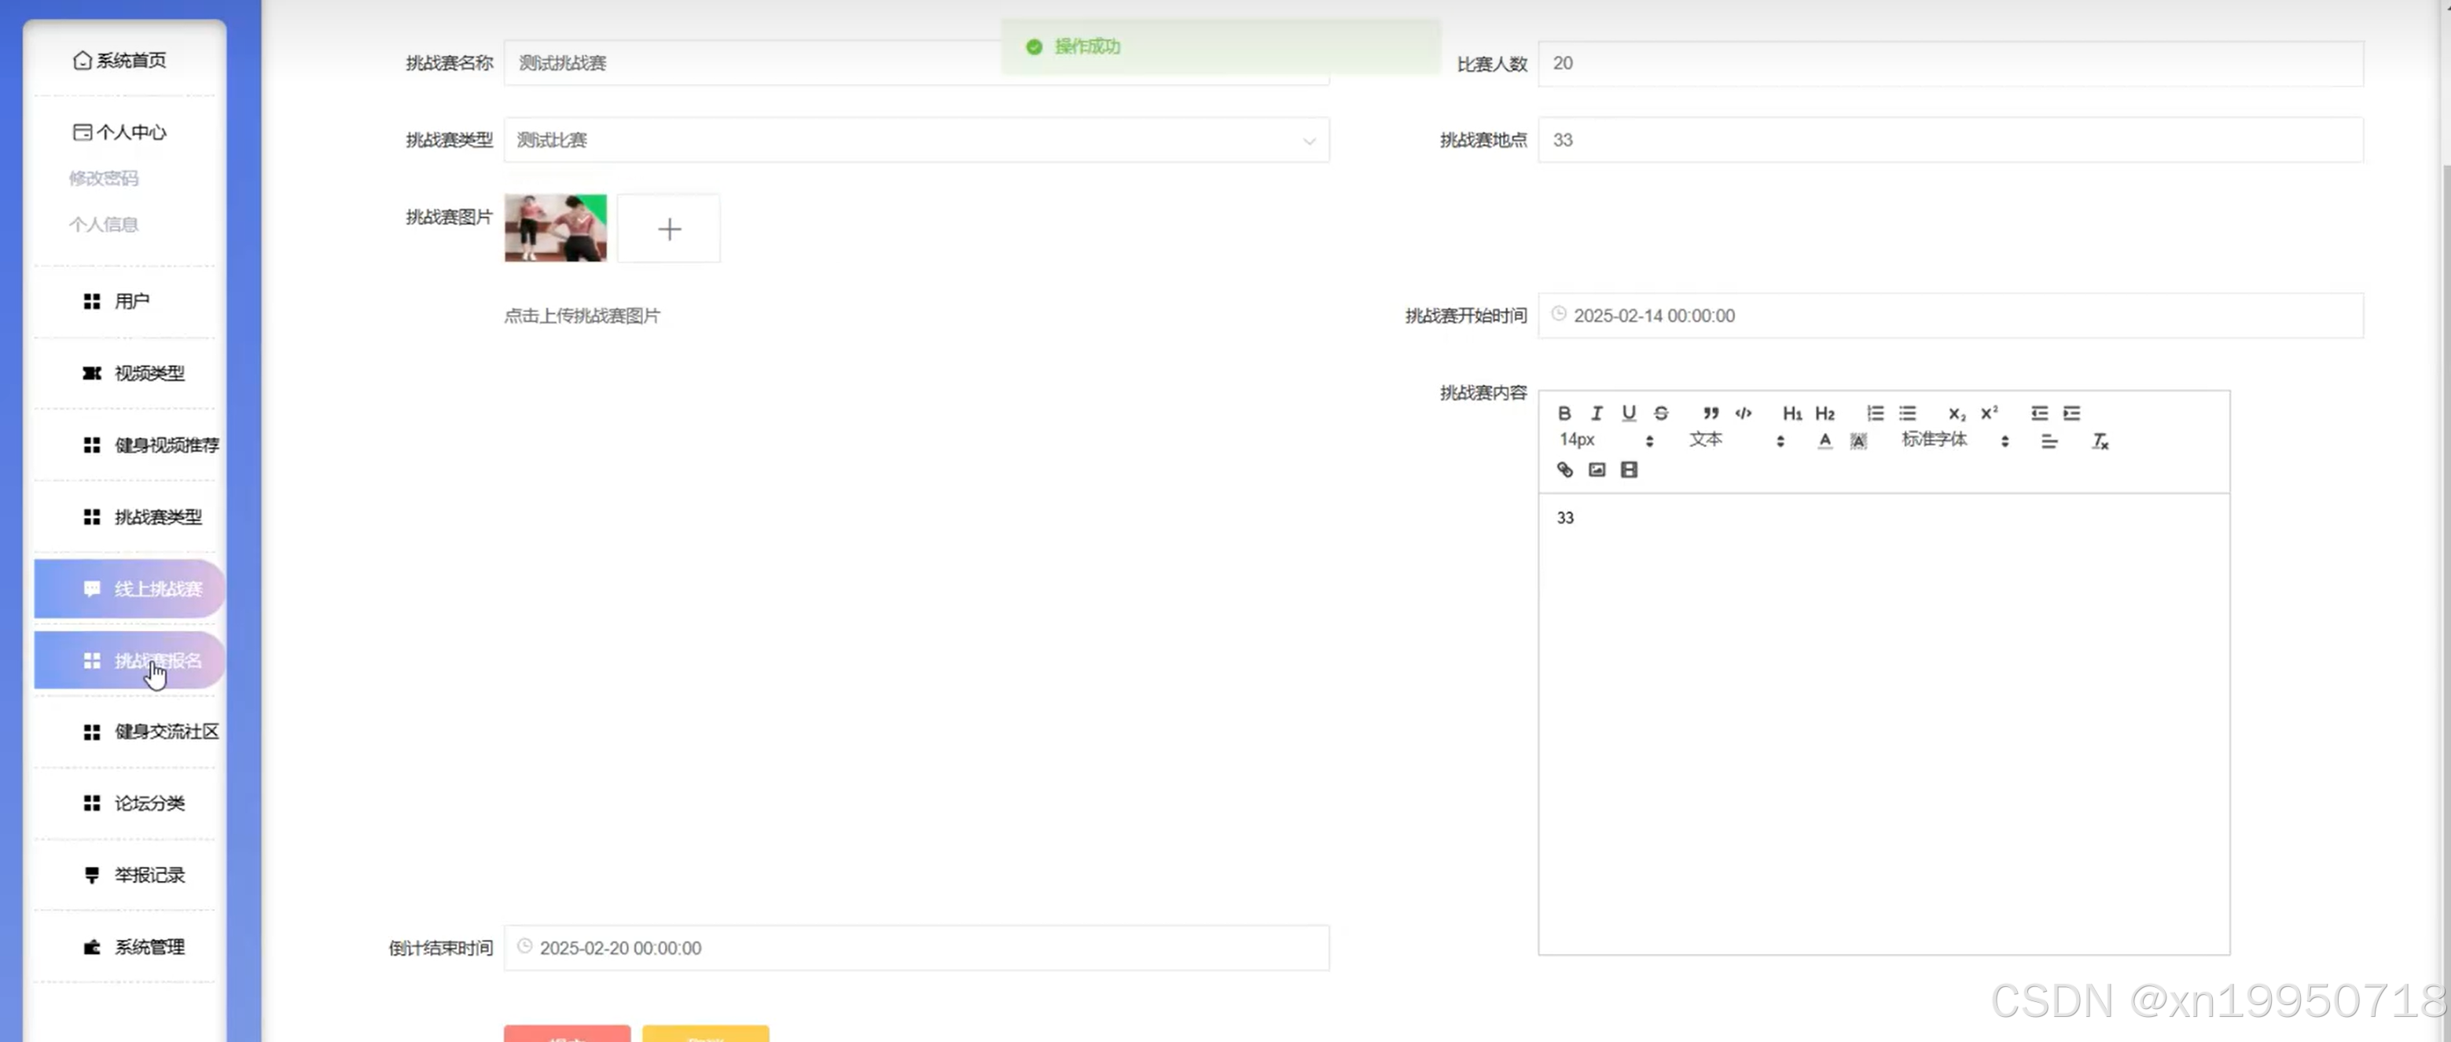Toggle strikethrough formatting in the editor
The width and height of the screenshot is (2451, 1042).
pos(1661,413)
